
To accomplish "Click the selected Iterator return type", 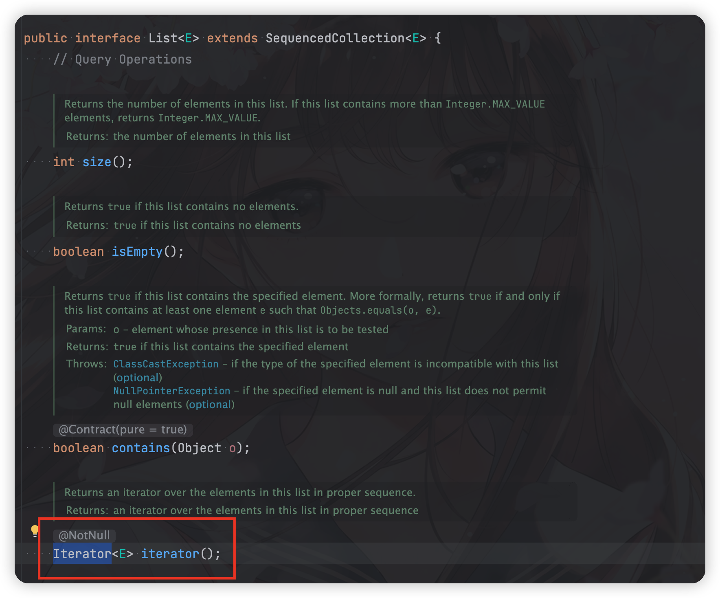I will click(82, 554).
